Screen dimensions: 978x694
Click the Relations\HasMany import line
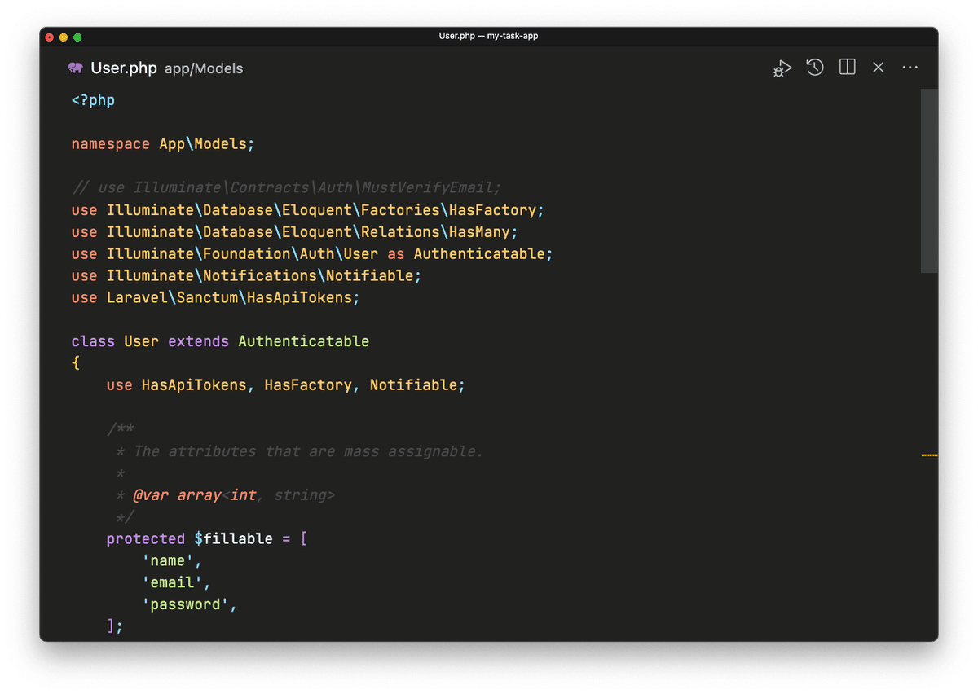click(294, 232)
